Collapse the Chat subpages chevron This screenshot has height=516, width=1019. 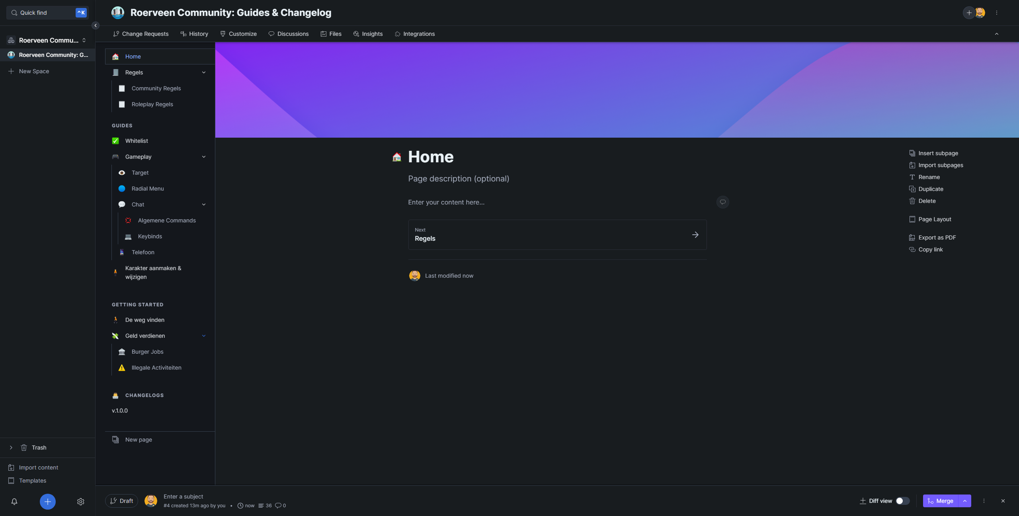204,204
